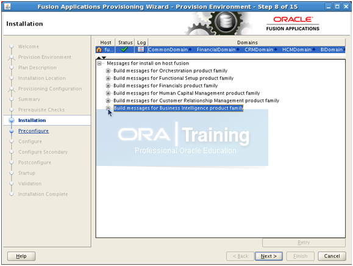Expand Business Intelligence product family messages
Screen dimensions: 353x266
coord(108,108)
